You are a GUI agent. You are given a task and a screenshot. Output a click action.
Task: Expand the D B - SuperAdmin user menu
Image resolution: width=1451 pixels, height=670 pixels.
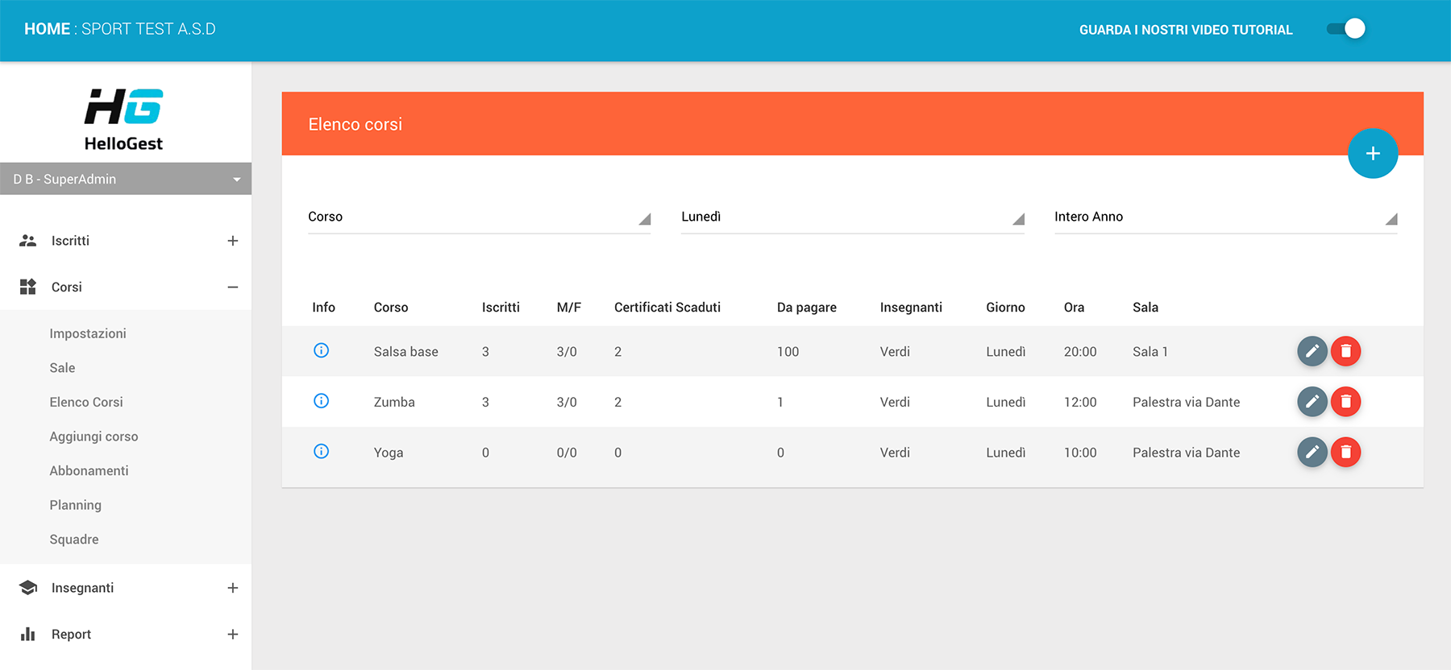pyautogui.click(x=126, y=179)
